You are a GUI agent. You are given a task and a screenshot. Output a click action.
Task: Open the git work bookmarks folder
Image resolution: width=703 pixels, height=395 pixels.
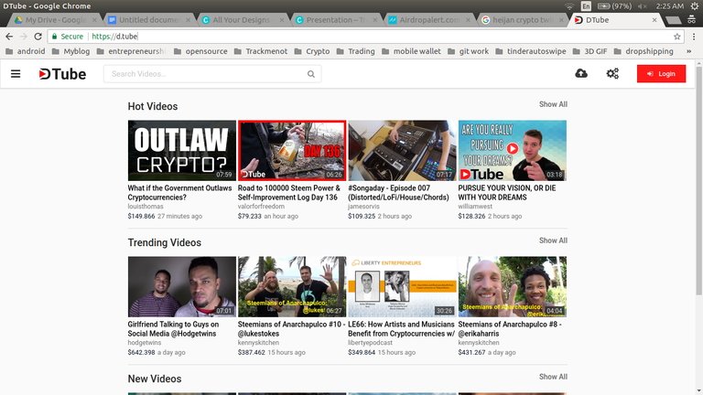(468, 51)
